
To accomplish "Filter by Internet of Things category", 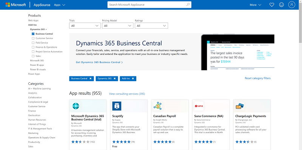I will click(37, 124).
